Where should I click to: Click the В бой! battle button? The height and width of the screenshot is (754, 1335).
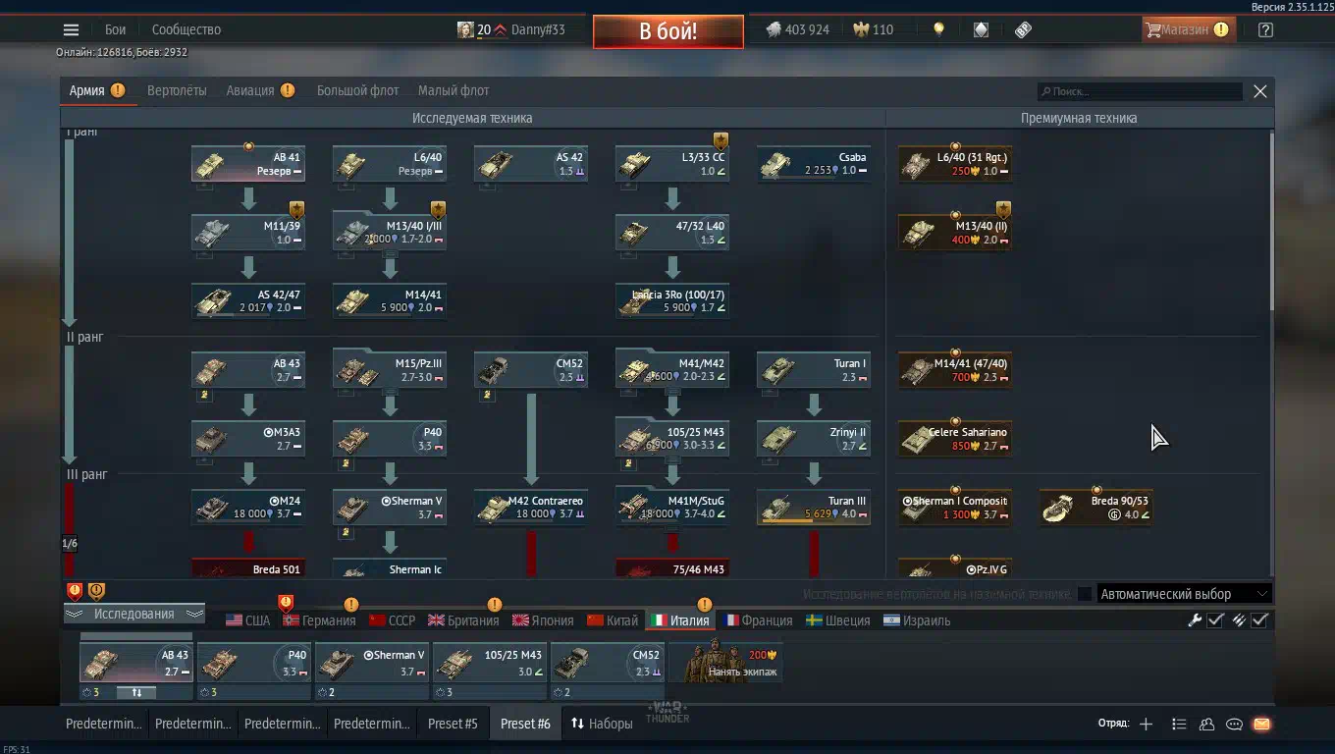click(667, 30)
